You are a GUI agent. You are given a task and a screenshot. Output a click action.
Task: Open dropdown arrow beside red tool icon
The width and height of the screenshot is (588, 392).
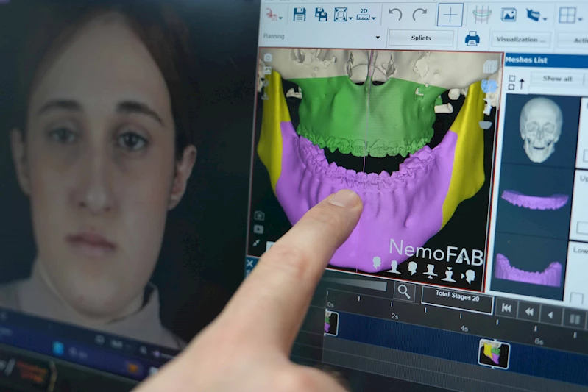[280, 18]
